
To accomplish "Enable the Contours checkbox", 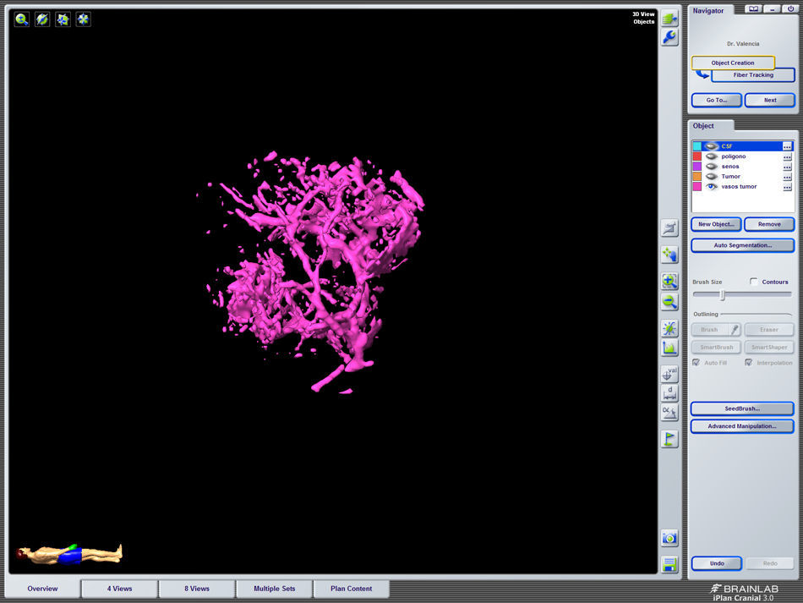I will tap(754, 282).
